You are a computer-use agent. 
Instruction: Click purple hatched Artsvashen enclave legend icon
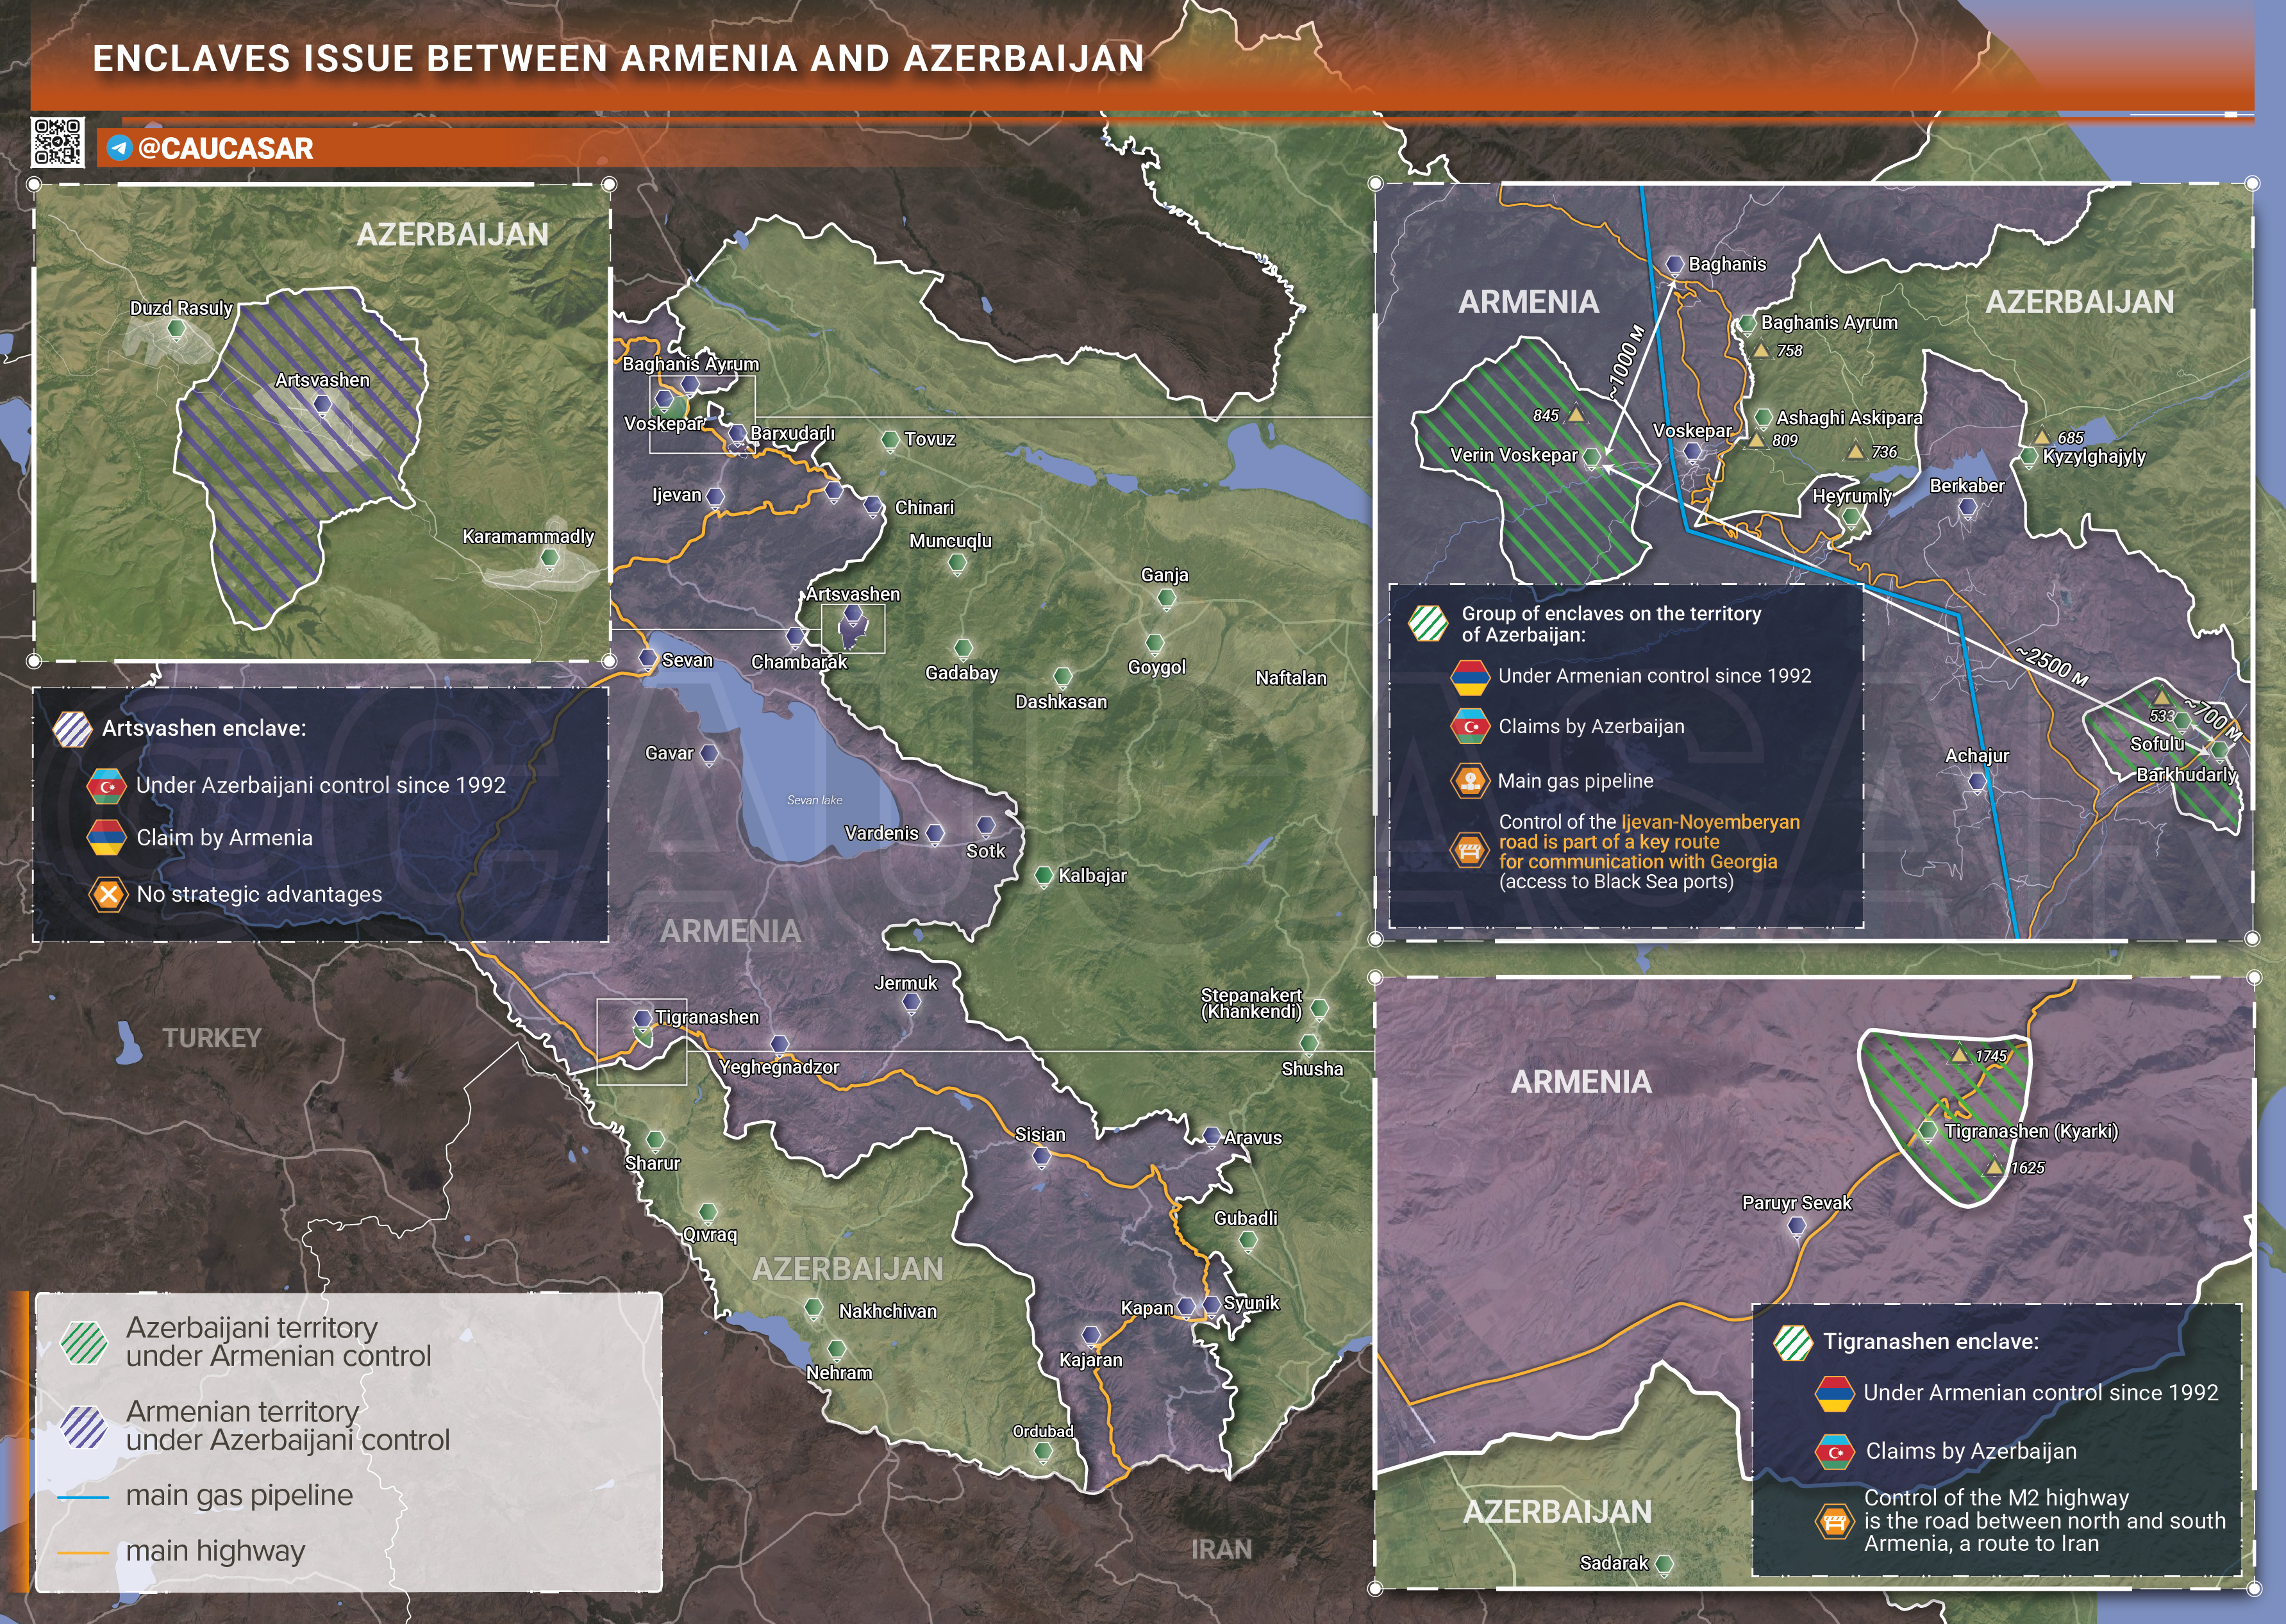click(x=73, y=729)
